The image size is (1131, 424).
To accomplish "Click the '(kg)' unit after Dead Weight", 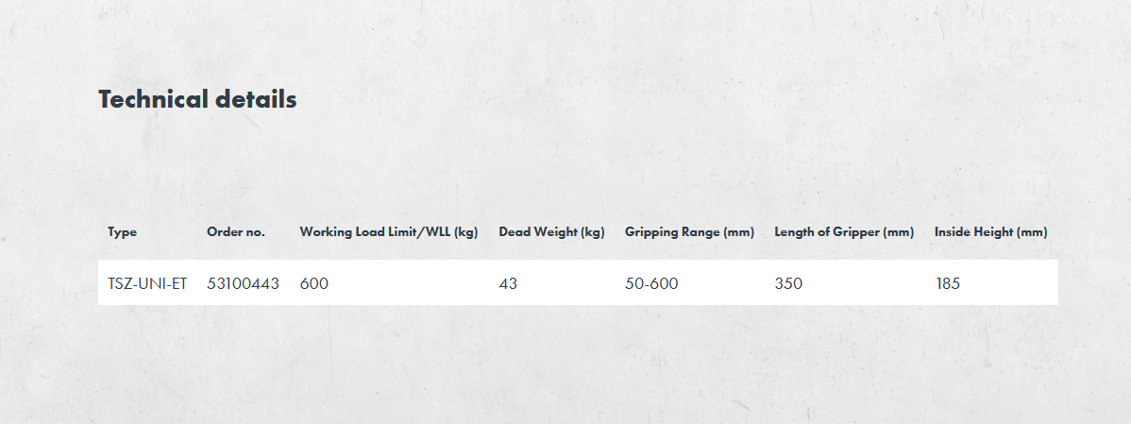I will (x=592, y=232).
